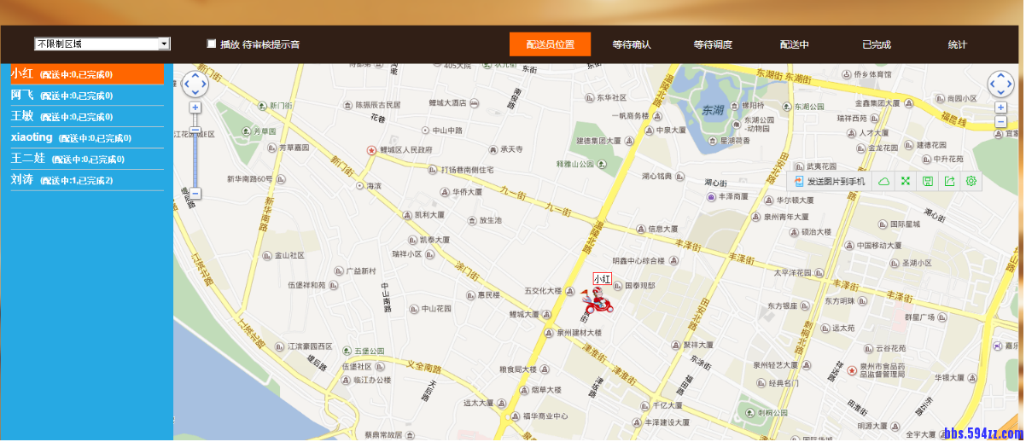Pan using the right map compass control
This screenshot has width=1026, height=442.
1001,84
